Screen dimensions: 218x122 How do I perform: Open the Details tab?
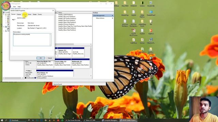(x=35, y=14)
